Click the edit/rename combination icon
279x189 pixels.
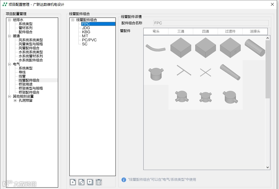(x=81, y=182)
